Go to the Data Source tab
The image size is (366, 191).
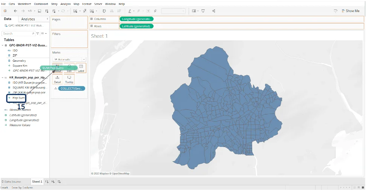(x=13, y=182)
